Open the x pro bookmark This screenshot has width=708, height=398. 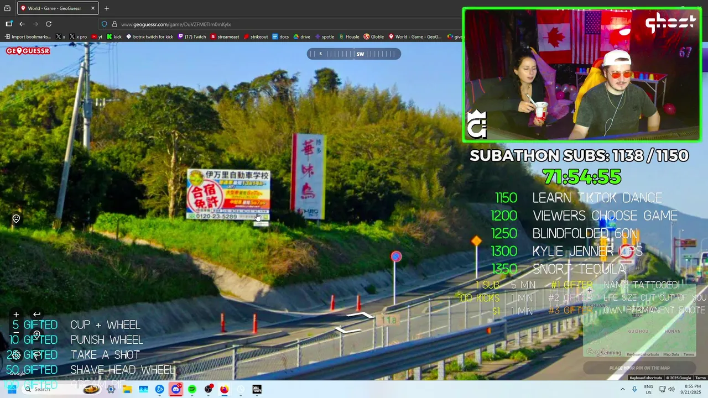(x=78, y=37)
